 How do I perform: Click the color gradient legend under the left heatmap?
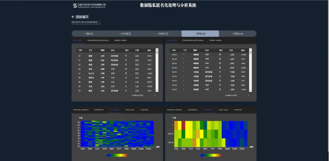(x=116, y=155)
